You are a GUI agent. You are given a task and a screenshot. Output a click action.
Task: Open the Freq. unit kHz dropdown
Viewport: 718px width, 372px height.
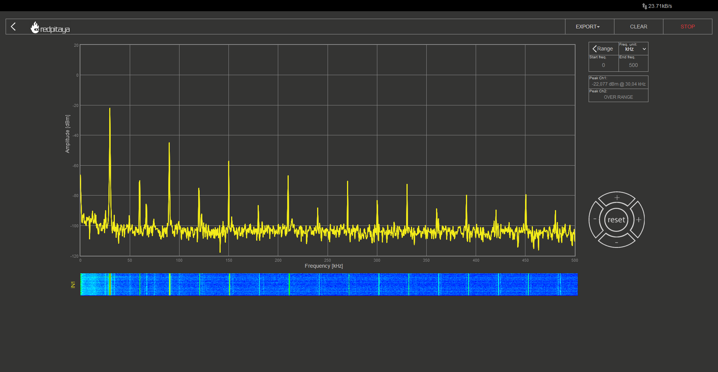coord(633,49)
